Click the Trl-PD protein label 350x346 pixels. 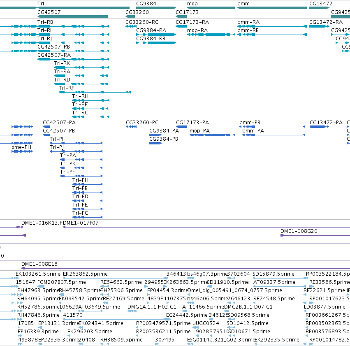[x=80, y=197]
